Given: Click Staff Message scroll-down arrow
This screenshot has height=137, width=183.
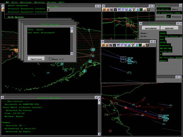Looking at the screenshot, I should (72, 53).
